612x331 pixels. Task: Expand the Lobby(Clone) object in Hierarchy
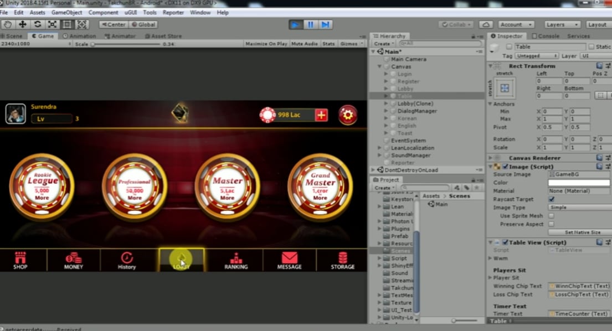(x=386, y=104)
